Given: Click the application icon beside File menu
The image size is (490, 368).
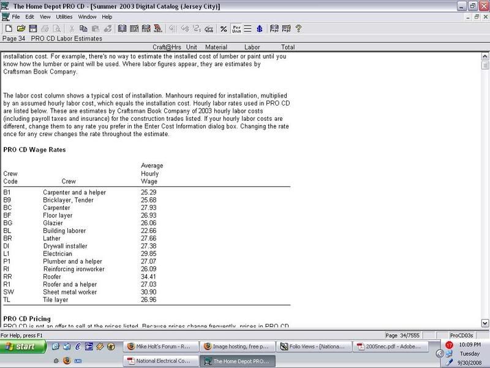Looking at the screenshot, I should coord(5,17).
